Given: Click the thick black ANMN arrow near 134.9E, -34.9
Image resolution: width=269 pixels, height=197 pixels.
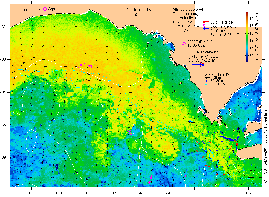Looking at the screenshot, I should click(191, 122).
